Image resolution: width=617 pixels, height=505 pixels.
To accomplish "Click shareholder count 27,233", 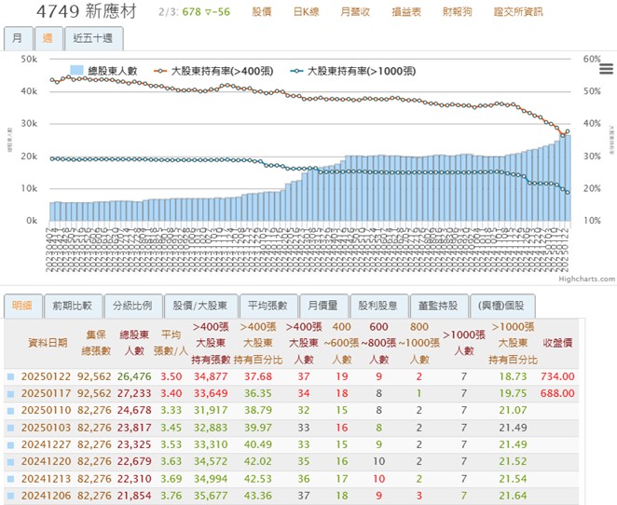I will (x=134, y=394).
